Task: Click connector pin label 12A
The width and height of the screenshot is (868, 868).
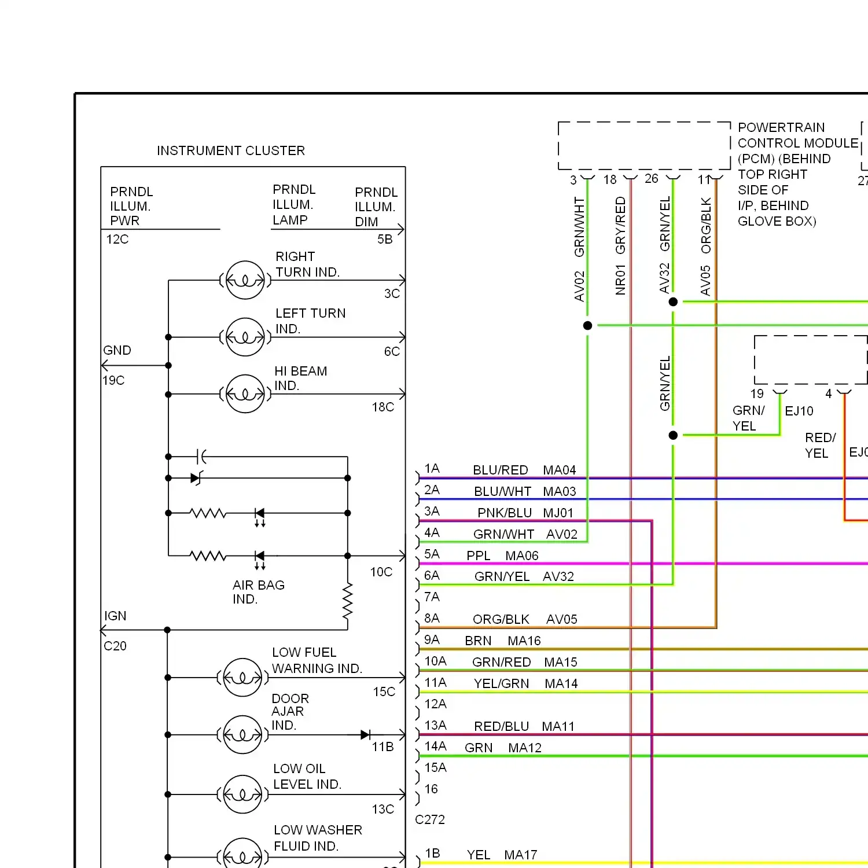Action: [x=435, y=704]
